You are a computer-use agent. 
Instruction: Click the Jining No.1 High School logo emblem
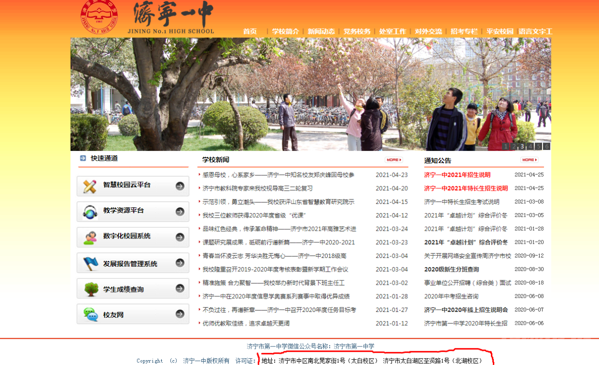[x=99, y=17]
